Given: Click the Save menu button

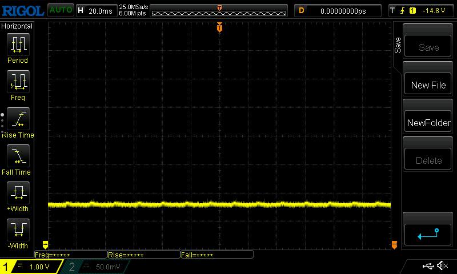Looking at the screenshot, I should (x=428, y=47).
